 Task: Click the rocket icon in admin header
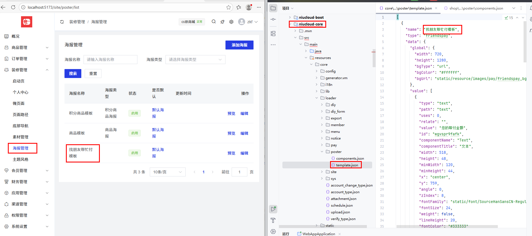click(x=222, y=22)
